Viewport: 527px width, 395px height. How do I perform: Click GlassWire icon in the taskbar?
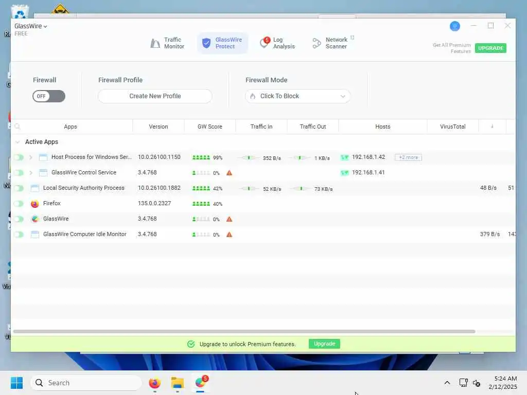(x=200, y=383)
